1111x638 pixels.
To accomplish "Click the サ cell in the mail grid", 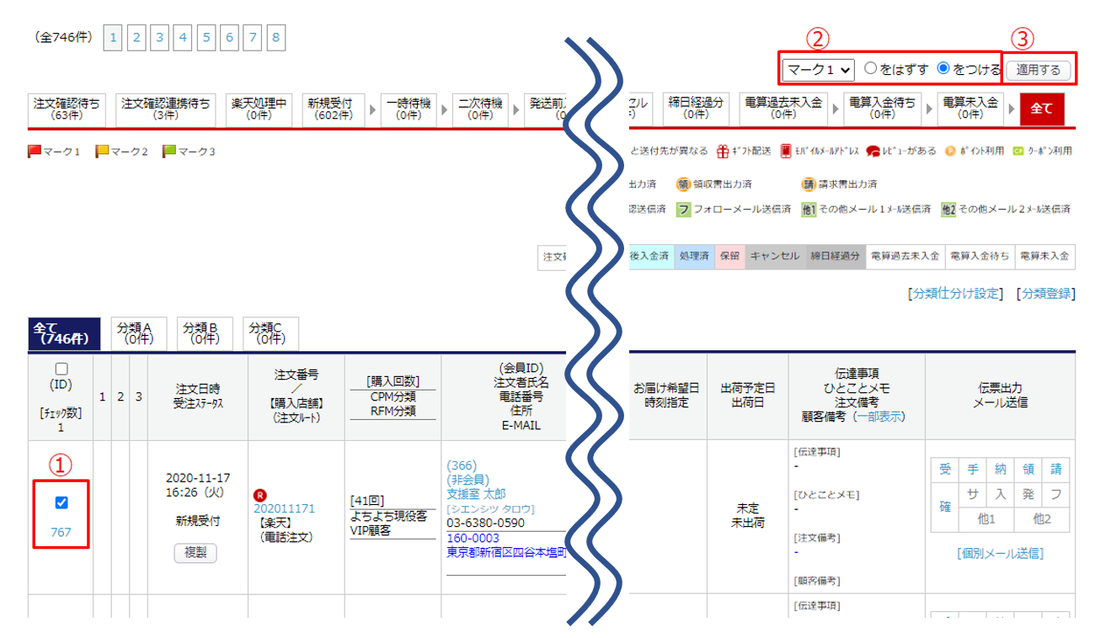I will pyautogui.click(x=973, y=494).
